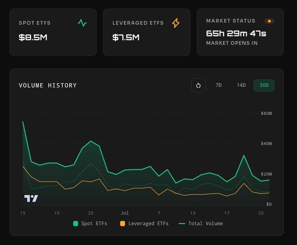Select the 30D time range

(264, 86)
